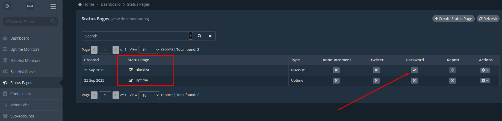Click the search magnifier button
This screenshot has height=121, width=502.
tap(200, 36)
